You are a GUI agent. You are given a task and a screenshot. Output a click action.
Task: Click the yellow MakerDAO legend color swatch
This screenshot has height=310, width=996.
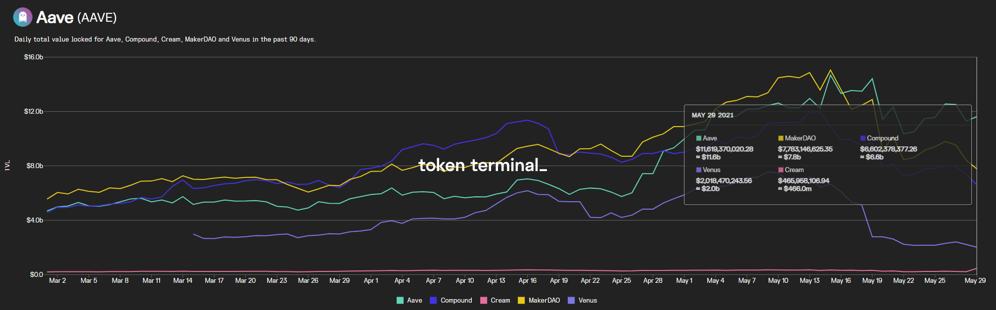click(x=521, y=300)
